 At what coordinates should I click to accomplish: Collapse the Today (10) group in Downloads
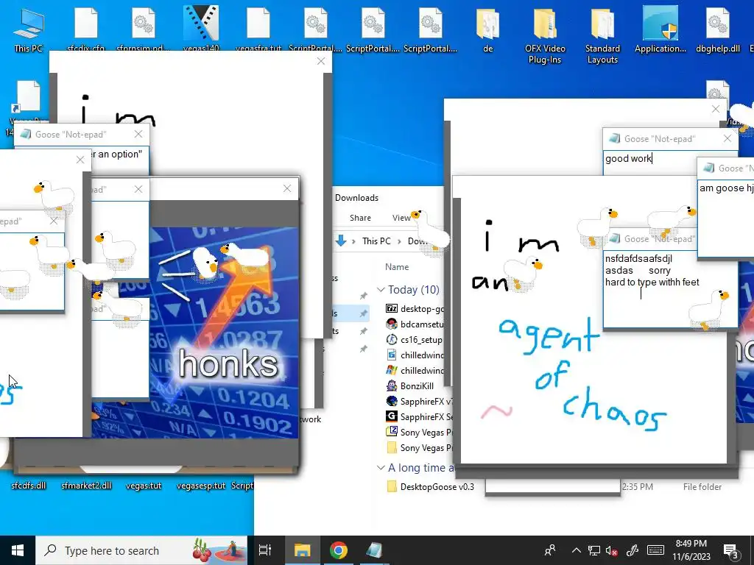[x=381, y=290]
